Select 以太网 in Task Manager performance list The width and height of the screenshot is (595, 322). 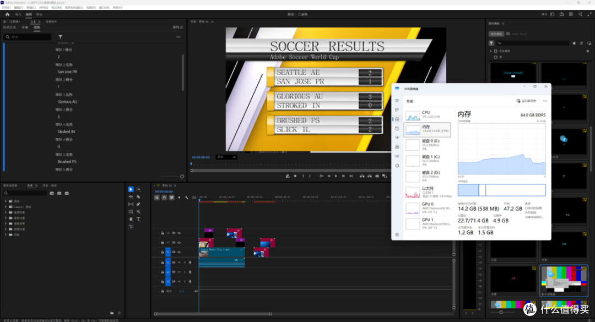coord(428,192)
